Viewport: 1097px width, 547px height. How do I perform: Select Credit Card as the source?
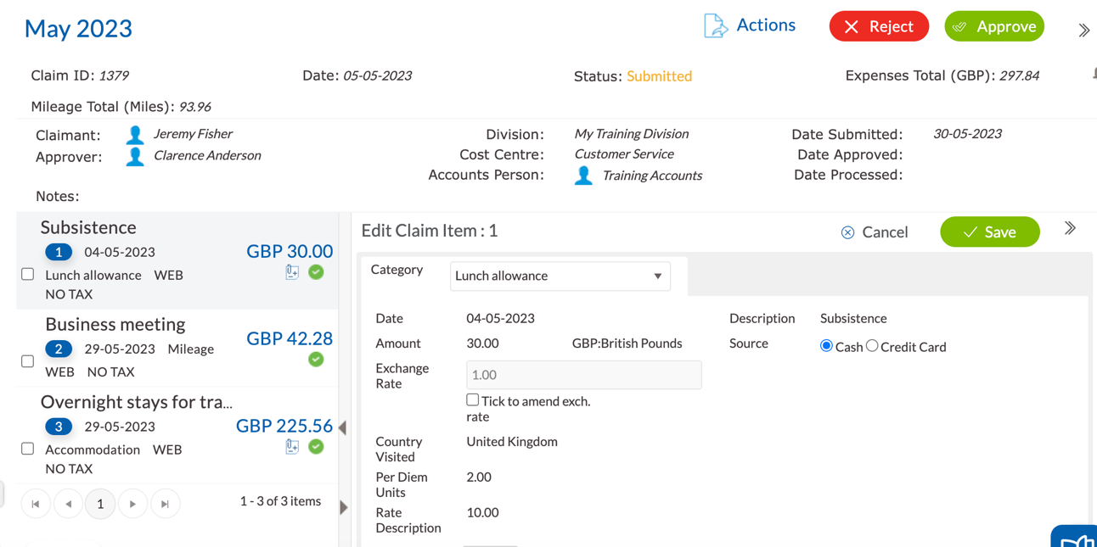click(x=872, y=346)
